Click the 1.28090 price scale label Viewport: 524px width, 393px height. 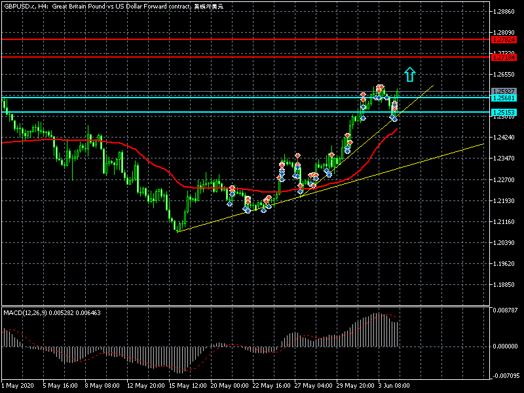tap(504, 32)
